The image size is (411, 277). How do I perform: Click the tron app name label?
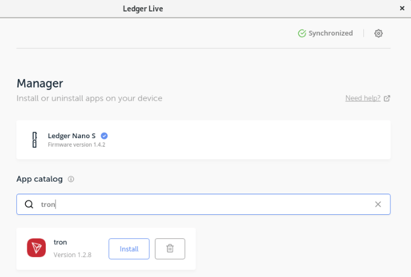coord(60,242)
